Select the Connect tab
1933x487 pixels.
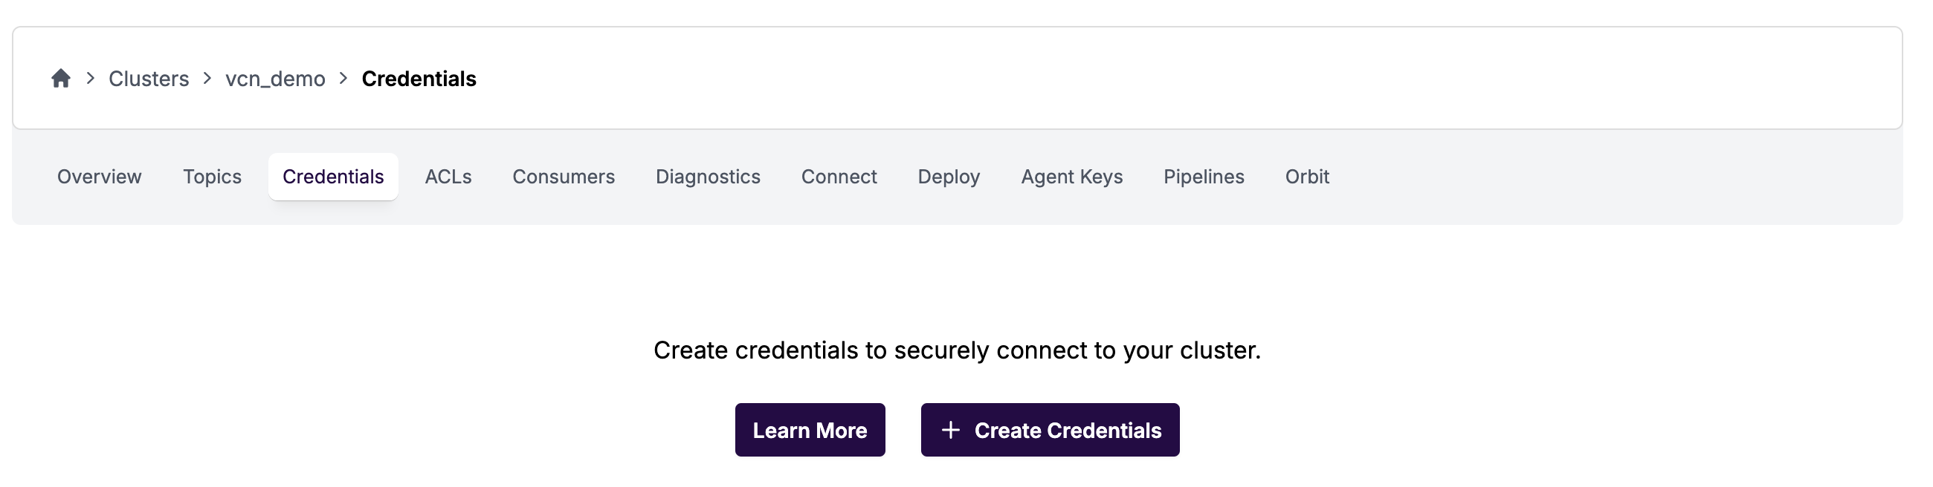coord(839,177)
